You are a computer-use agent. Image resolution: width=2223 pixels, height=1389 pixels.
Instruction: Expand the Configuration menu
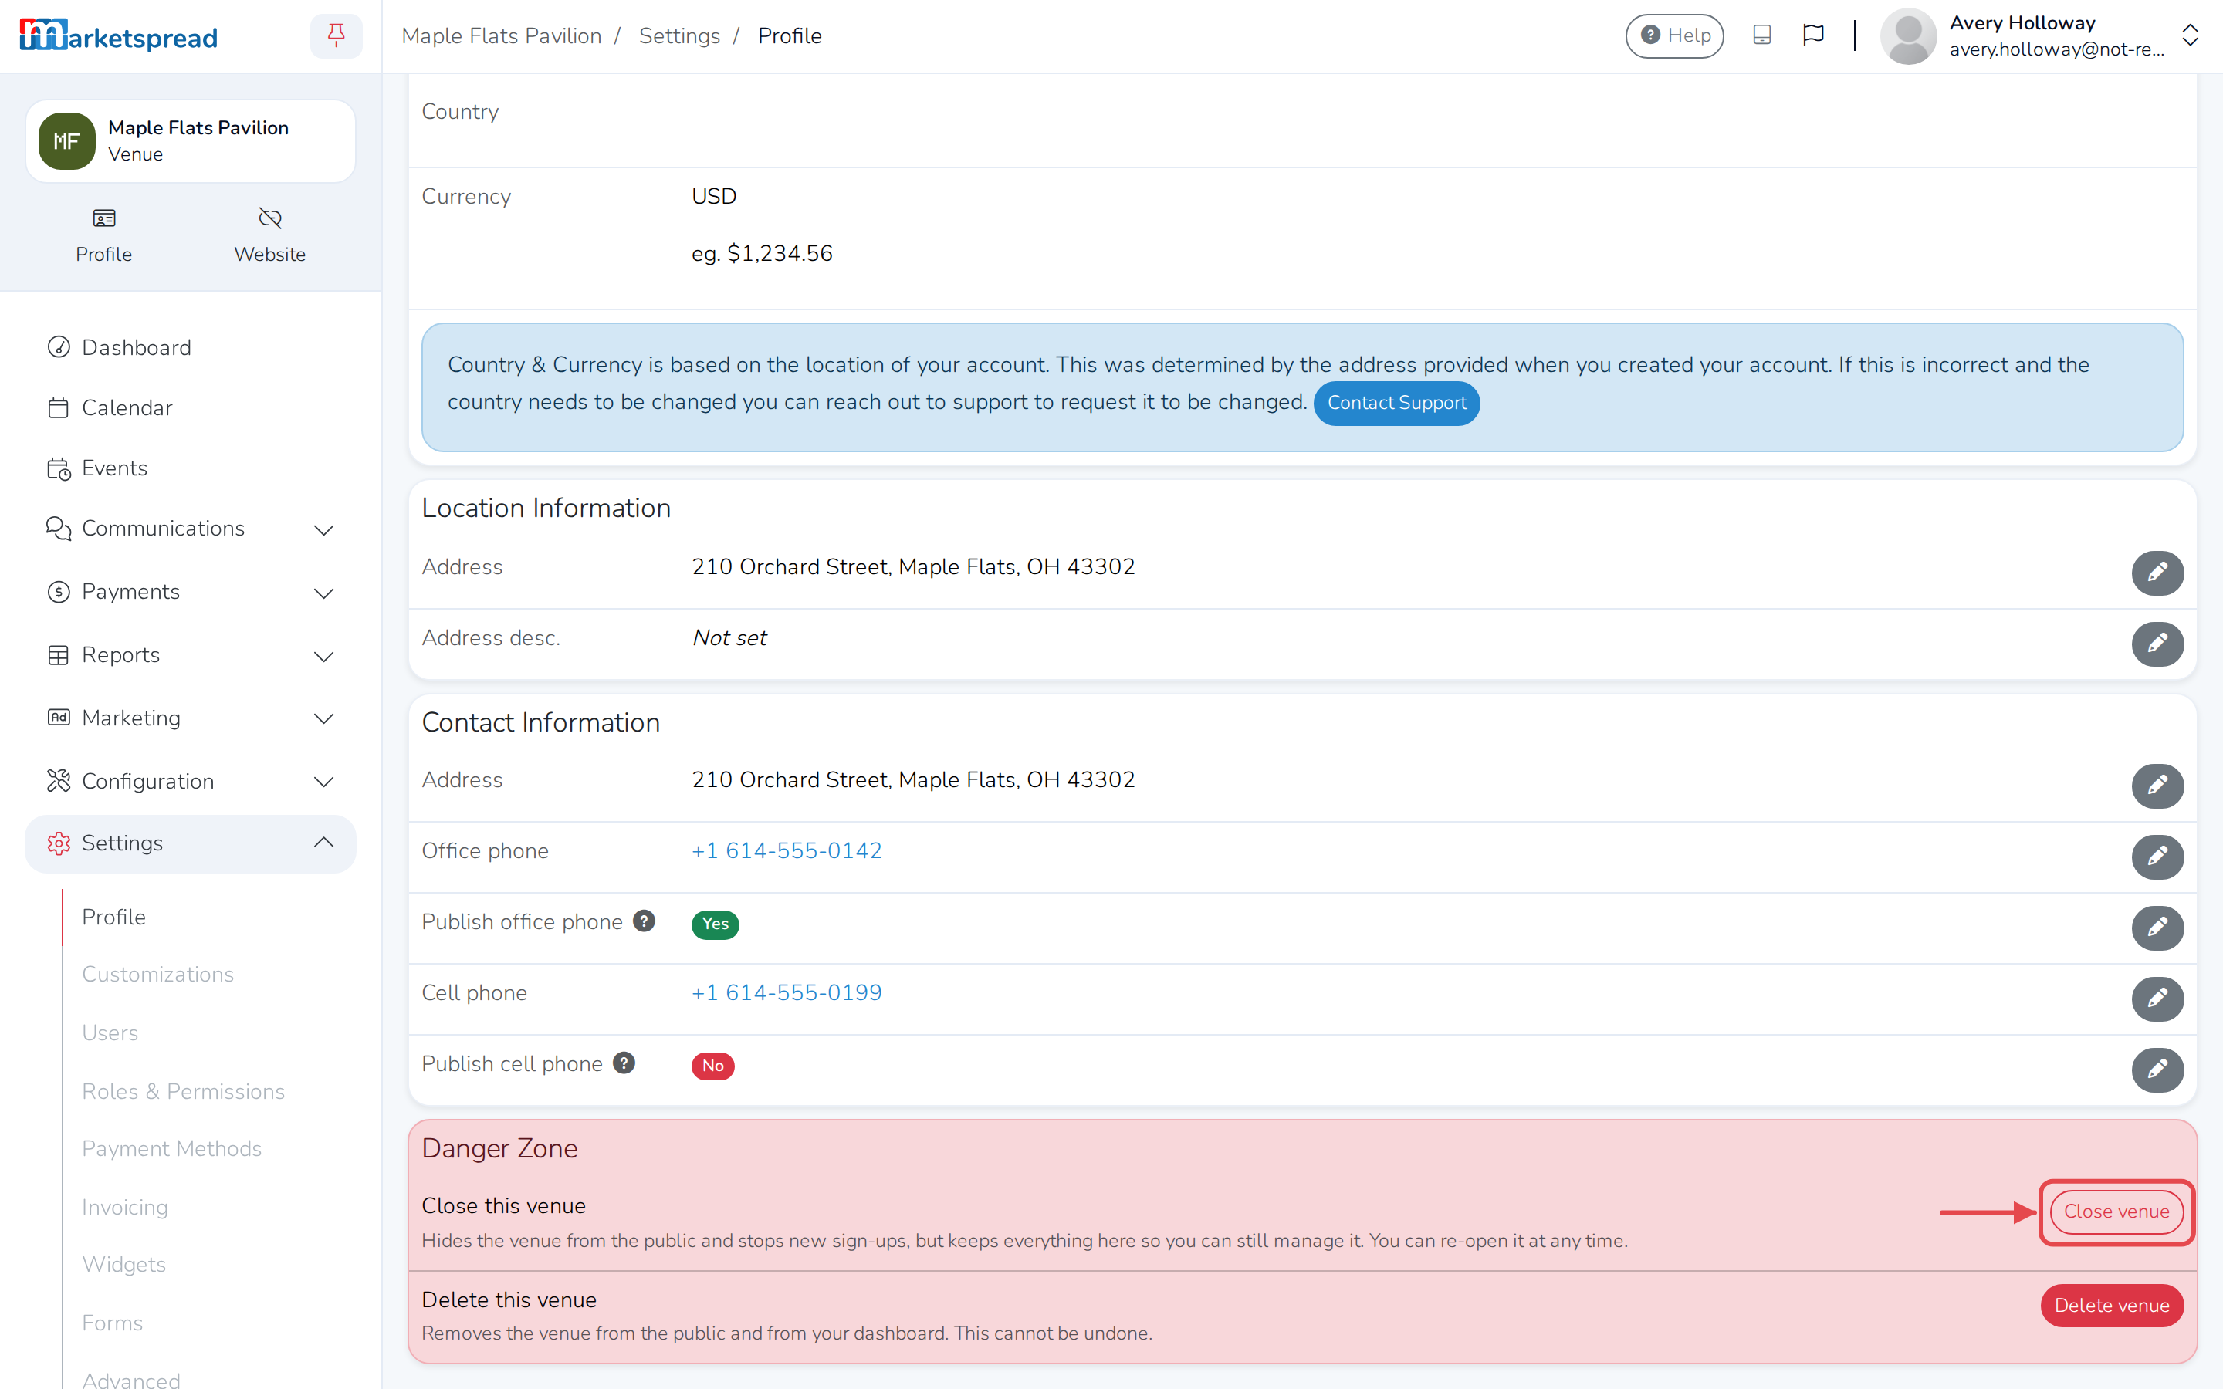pyautogui.click(x=190, y=781)
